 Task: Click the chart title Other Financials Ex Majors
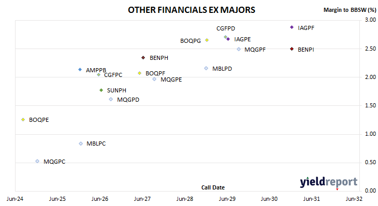pyautogui.click(x=192, y=10)
